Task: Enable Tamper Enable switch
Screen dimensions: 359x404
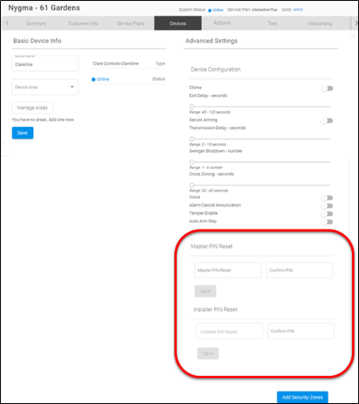Action: pyautogui.click(x=327, y=214)
